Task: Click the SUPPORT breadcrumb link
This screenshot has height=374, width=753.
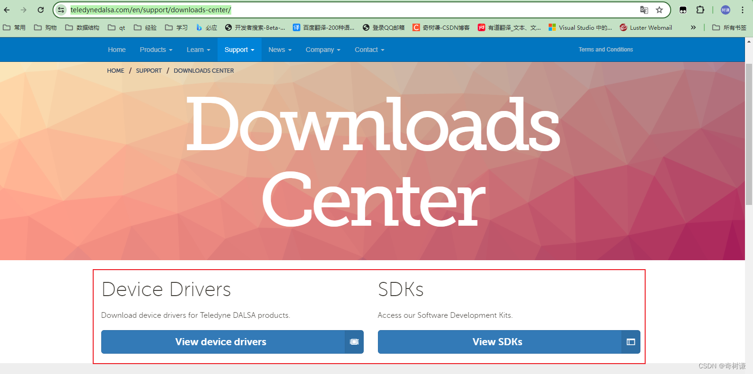Action: pyautogui.click(x=149, y=71)
